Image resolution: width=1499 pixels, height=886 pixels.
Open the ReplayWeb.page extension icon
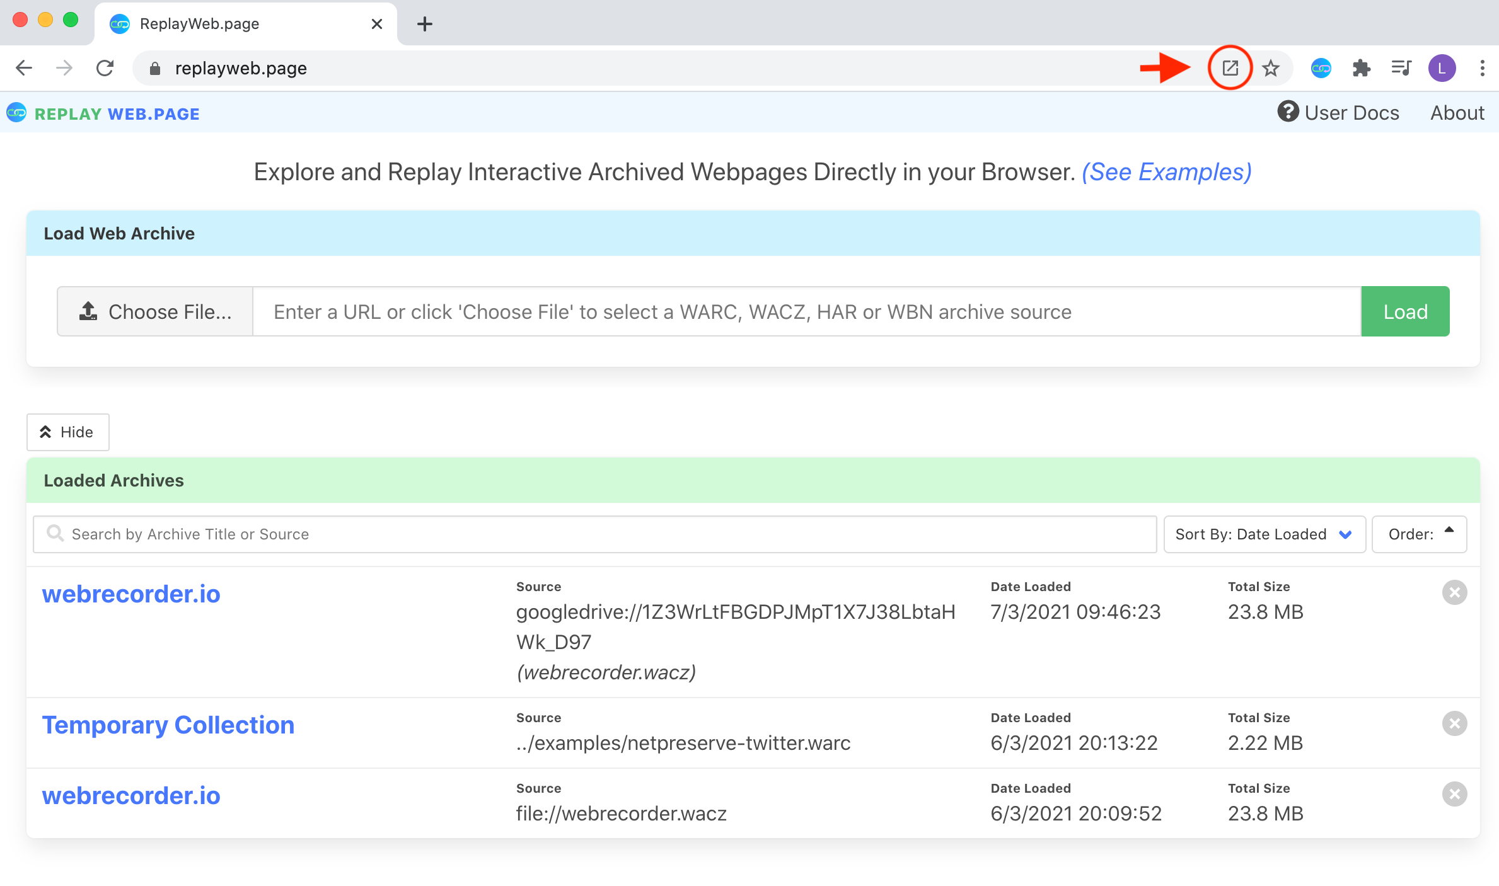click(1321, 68)
